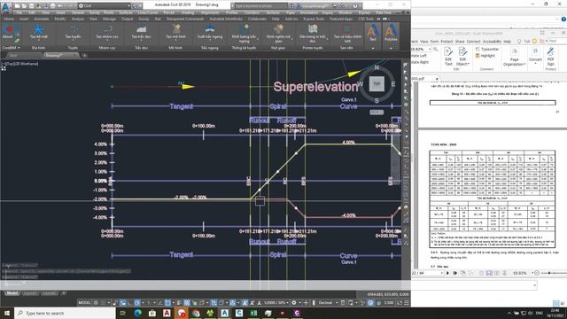Open the Annotate ribbon tab
The image size is (567, 319).
pyautogui.click(x=42, y=19)
